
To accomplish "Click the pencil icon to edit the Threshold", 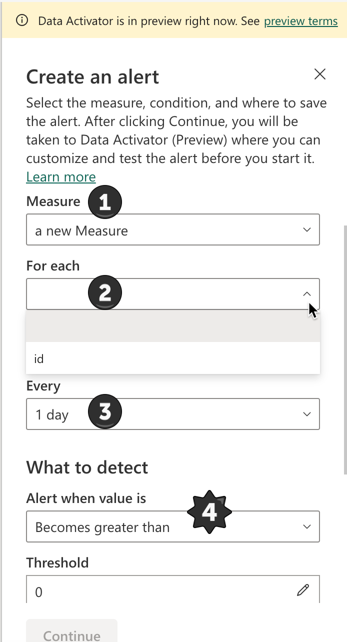I will tap(304, 591).
